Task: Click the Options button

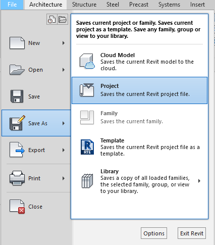Action: click(154, 233)
